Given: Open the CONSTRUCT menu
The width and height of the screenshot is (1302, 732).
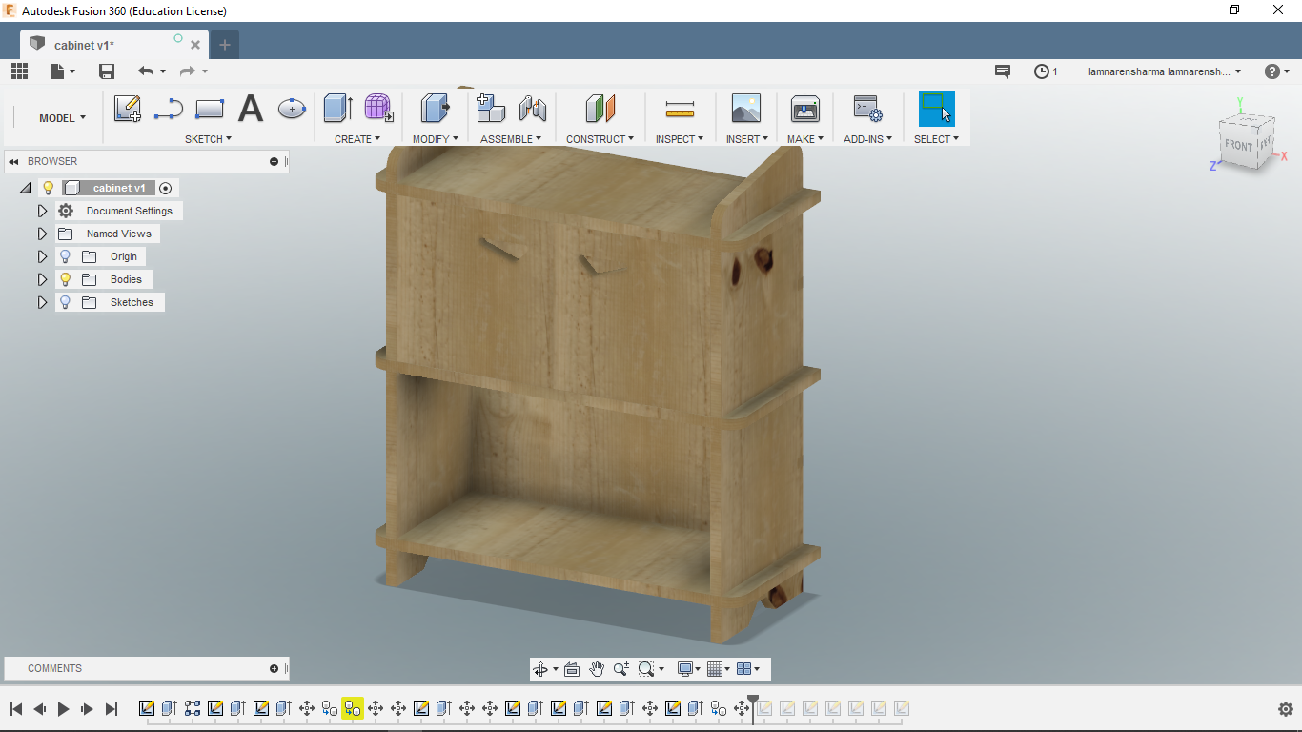Looking at the screenshot, I should point(600,139).
